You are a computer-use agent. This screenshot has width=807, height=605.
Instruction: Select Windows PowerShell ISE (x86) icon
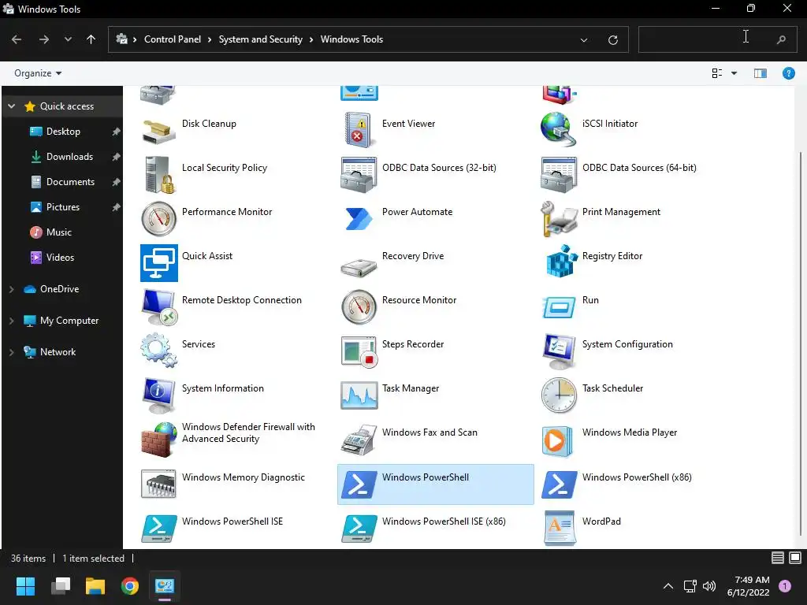pos(359,529)
